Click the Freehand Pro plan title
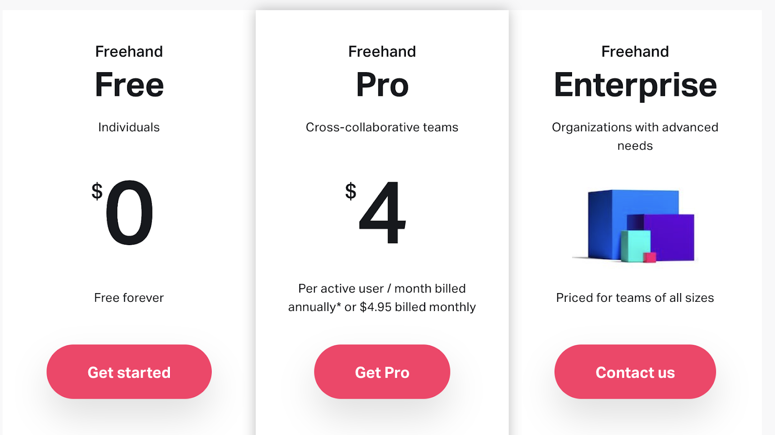Viewport: 775px width, 435px height. [x=382, y=85]
